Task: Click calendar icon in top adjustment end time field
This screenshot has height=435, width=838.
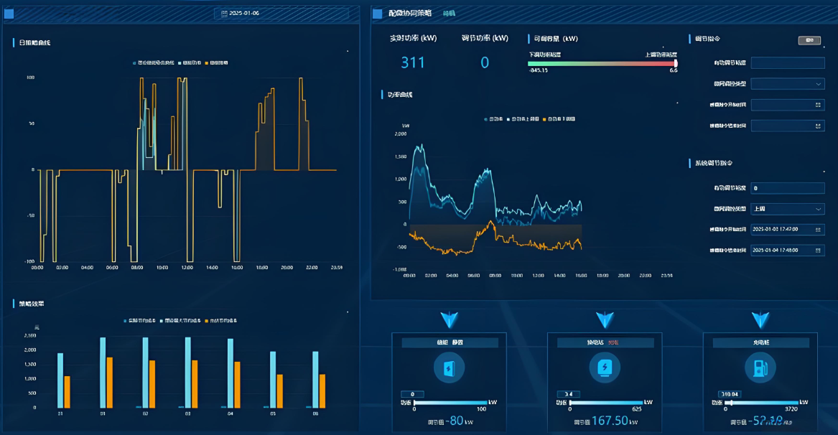Action: tap(818, 126)
